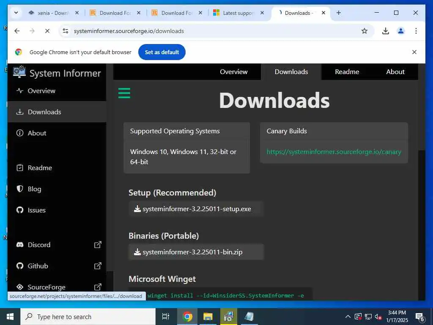
Task: Open File Explorer from the taskbar
Action: coord(208,317)
